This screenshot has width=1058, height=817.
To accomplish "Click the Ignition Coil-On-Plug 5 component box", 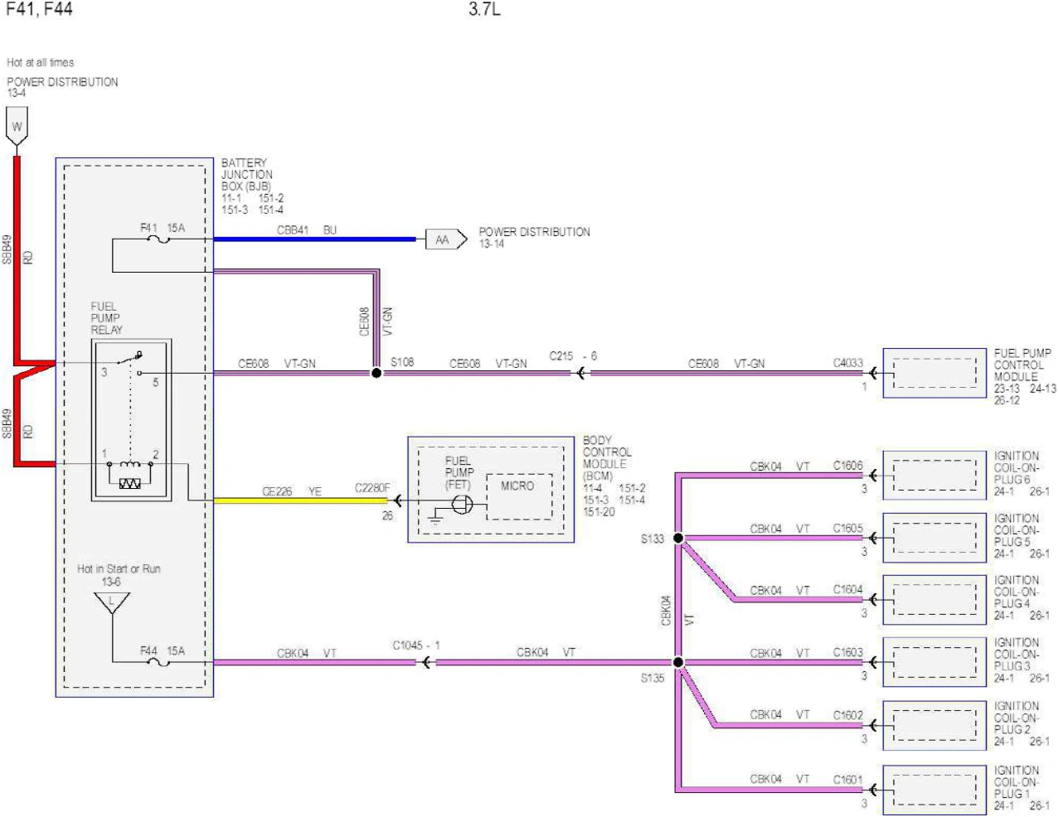I will [934, 538].
